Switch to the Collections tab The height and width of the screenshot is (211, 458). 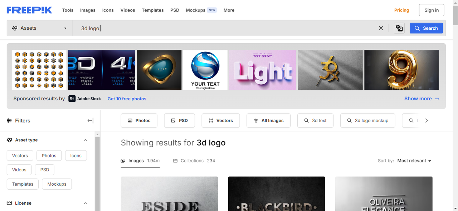pyautogui.click(x=194, y=161)
